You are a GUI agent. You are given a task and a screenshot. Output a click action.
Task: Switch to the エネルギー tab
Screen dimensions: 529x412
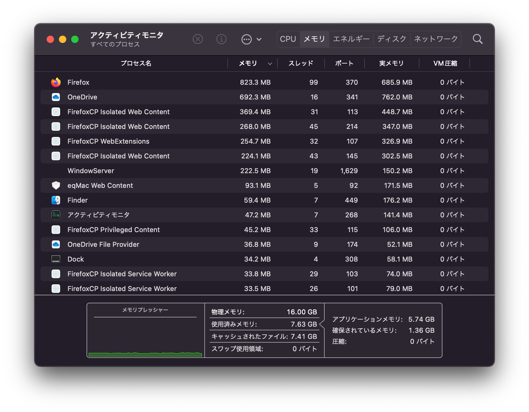(x=351, y=39)
